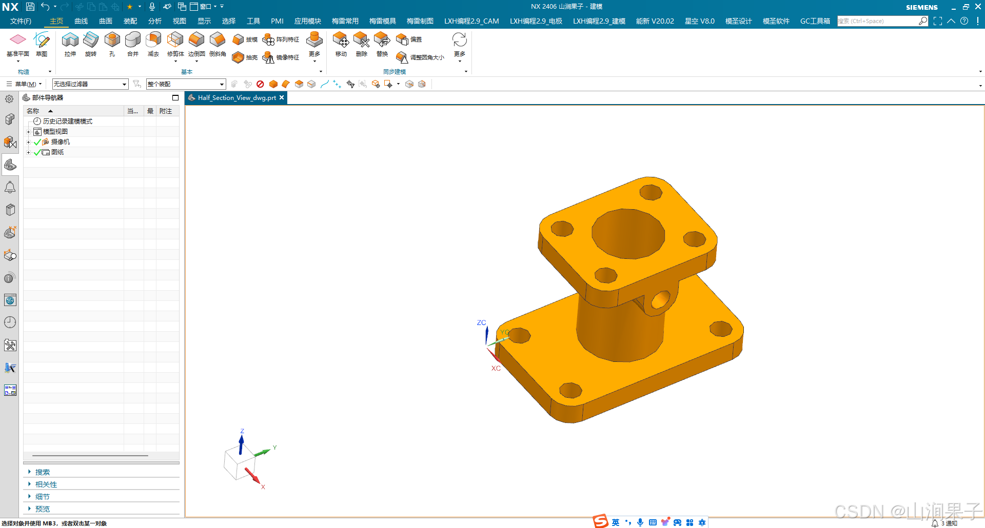This screenshot has height=528, width=985.
Task: Click the command search input field
Action: 878,21
